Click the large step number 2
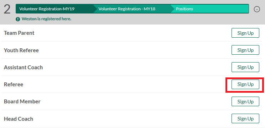 click(7, 9)
